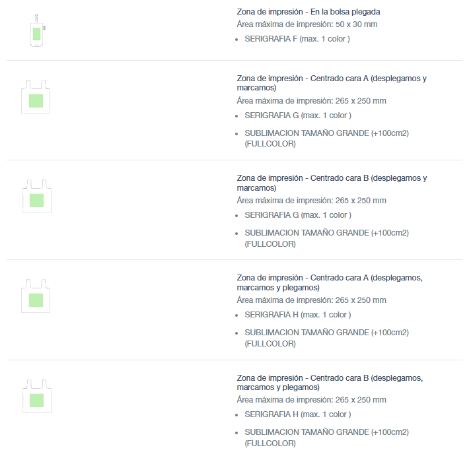Viewport: 471px width, 458px height.
Task: Pick SUBLIMACION TAMAÑO GRANDE under cara B (desplegamos y marcamos)
Action: click(x=326, y=238)
